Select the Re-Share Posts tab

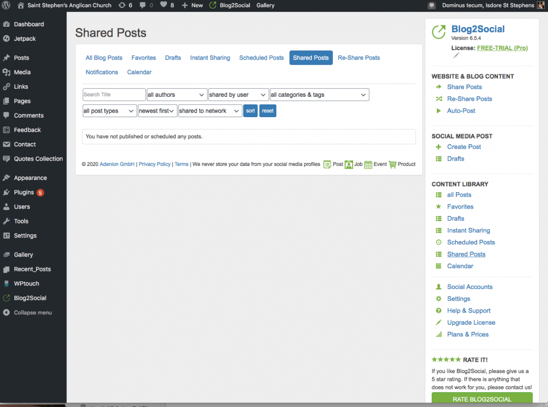(359, 58)
